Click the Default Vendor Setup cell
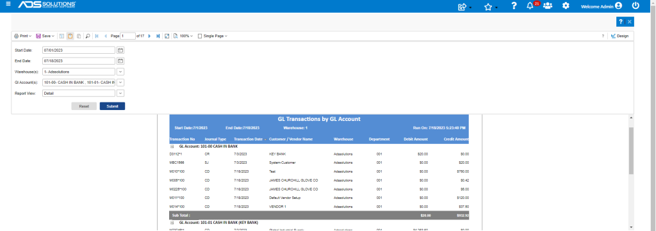Image resolution: width=656 pixels, height=231 pixels. (x=285, y=198)
